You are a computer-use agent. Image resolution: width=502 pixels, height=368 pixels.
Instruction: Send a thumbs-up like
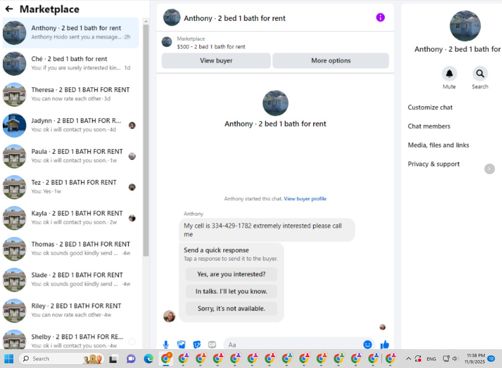385,344
